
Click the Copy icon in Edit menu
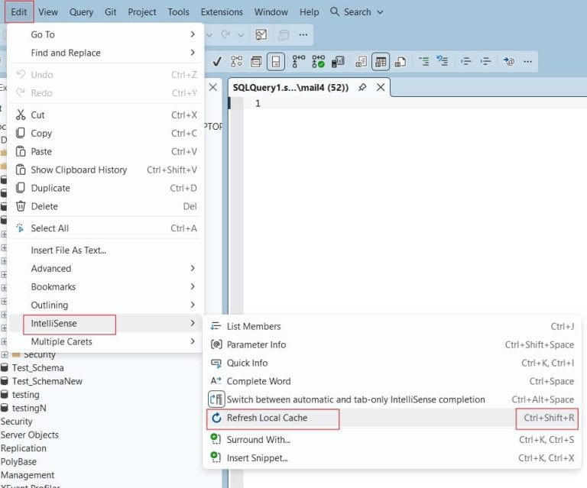pyautogui.click(x=21, y=133)
